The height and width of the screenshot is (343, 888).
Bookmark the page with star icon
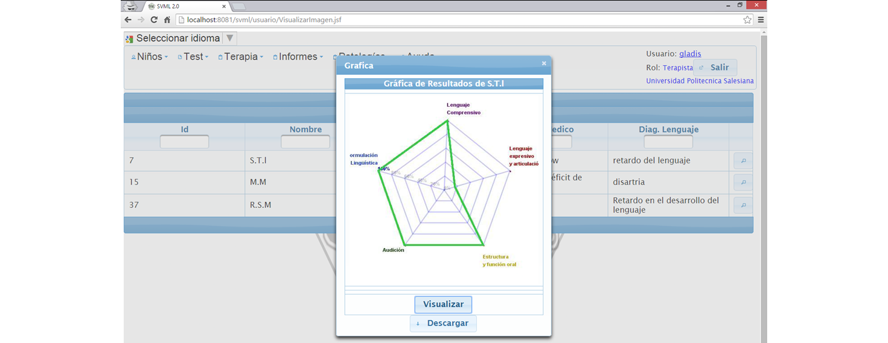[747, 20]
